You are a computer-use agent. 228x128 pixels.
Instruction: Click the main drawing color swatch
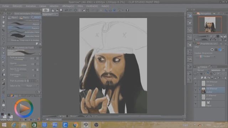click(x=2, y=114)
